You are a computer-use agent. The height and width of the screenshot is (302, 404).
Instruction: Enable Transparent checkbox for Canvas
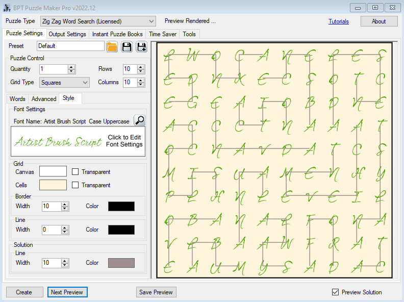(x=75, y=172)
